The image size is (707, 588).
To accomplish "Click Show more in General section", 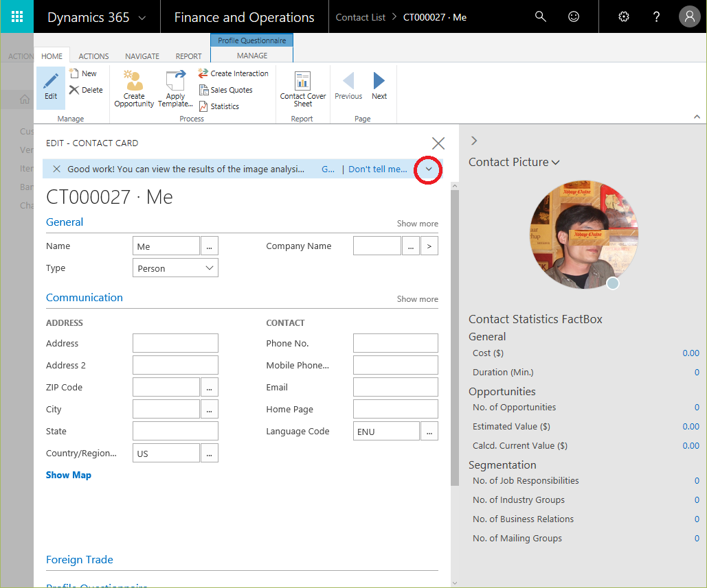I will coord(417,223).
